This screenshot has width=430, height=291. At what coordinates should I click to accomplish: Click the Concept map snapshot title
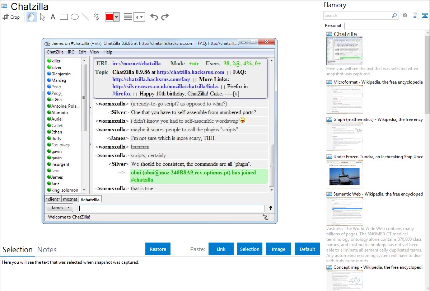click(x=378, y=267)
